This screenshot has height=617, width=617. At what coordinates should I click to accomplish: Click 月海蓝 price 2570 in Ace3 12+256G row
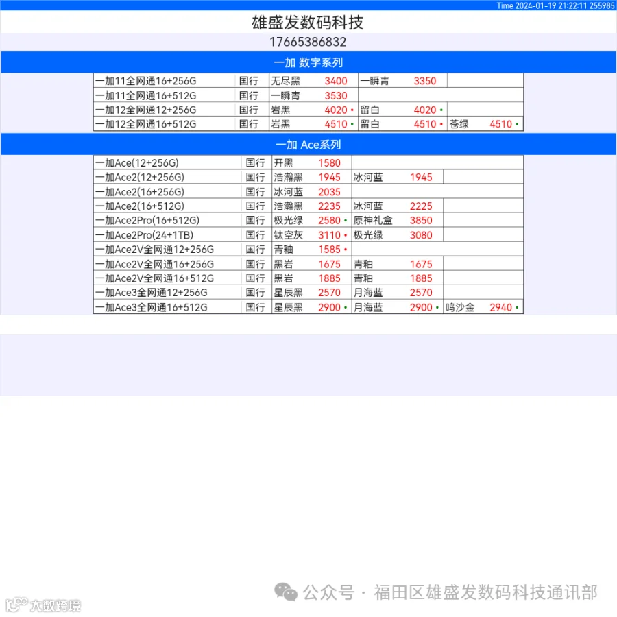pos(421,293)
